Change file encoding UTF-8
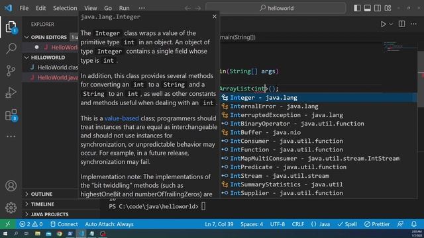 click(x=278, y=224)
